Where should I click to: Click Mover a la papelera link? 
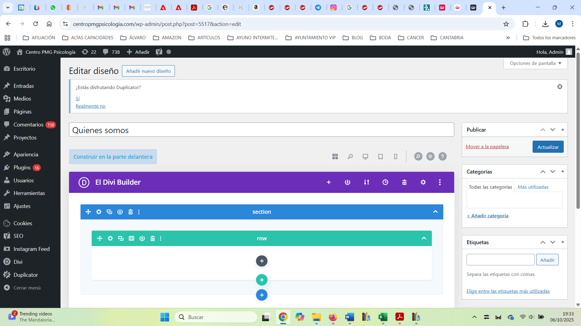487,147
